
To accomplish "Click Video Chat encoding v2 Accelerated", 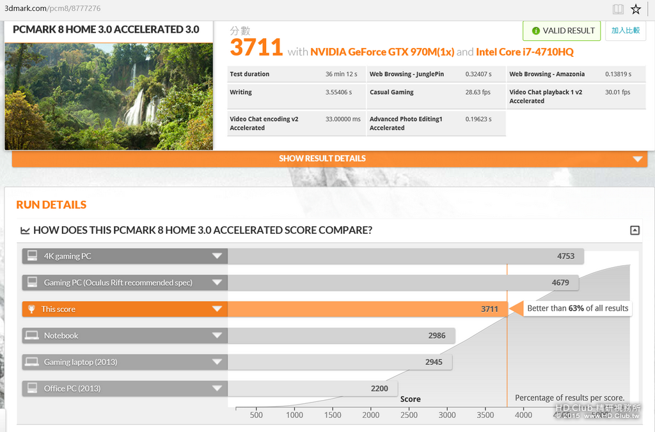I will (264, 123).
